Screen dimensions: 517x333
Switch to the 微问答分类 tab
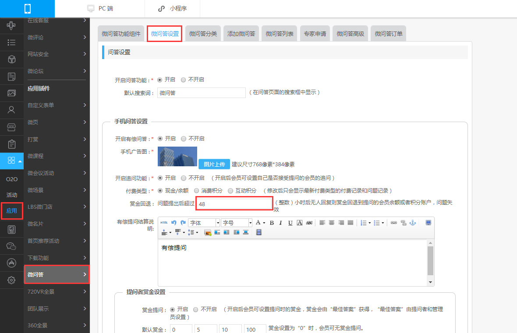[x=203, y=34]
